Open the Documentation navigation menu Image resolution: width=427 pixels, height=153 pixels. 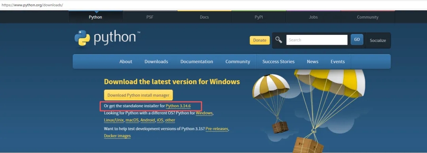(196, 62)
